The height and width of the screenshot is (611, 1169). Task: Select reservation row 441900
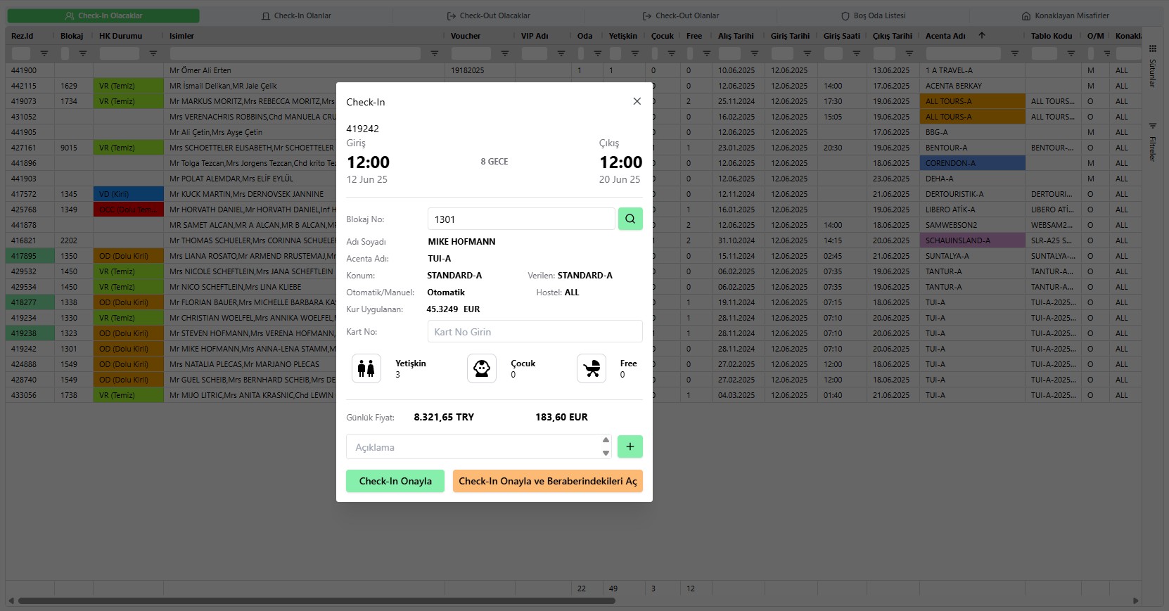(x=573, y=70)
